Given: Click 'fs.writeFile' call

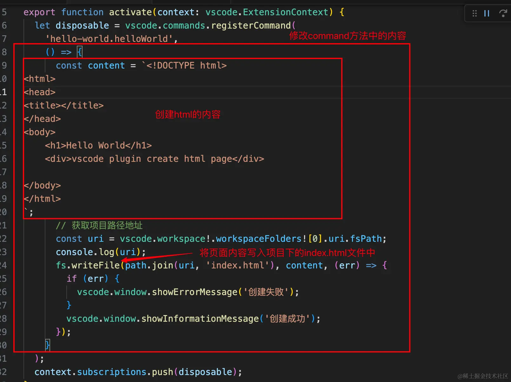Looking at the screenshot, I should tap(88, 265).
